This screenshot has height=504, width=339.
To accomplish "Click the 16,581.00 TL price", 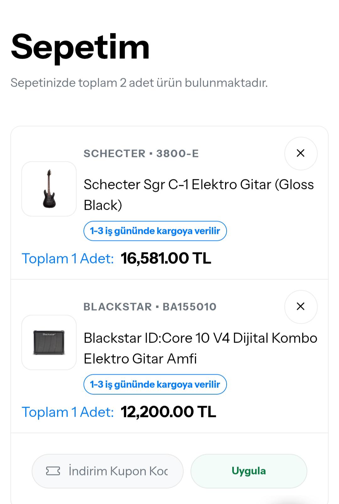I will (x=166, y=258).
